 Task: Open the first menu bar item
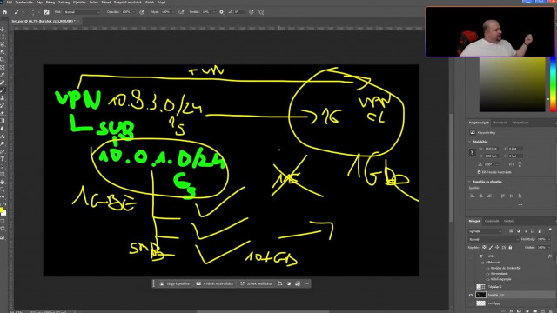coord(10,2)
